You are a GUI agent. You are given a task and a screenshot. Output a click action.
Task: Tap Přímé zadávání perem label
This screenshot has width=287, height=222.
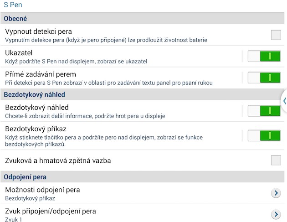coord(41,74)
